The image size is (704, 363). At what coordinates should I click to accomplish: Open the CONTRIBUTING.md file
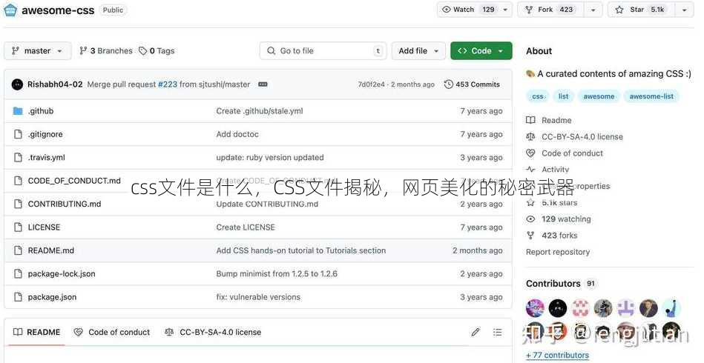point(65,204)
